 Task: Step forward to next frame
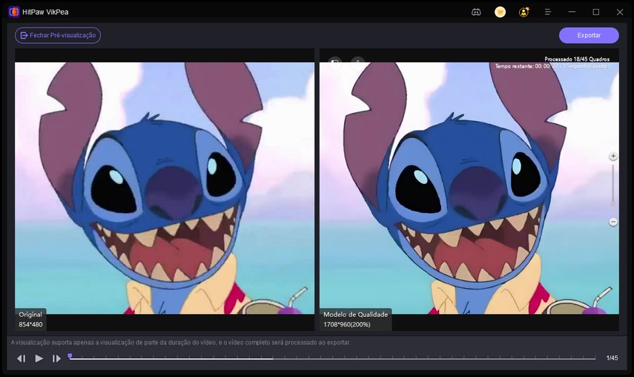(56, 358)
